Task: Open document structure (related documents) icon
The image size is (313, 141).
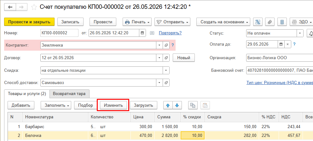Action: coord(258,22)
